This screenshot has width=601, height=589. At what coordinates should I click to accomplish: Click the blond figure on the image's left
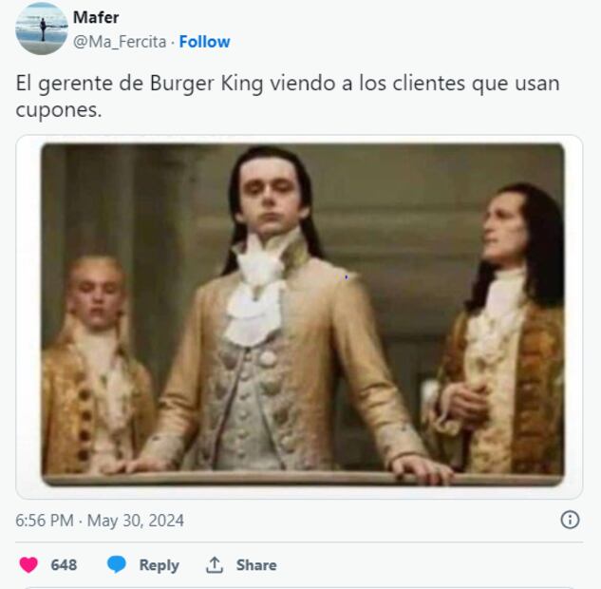[96, 364]
